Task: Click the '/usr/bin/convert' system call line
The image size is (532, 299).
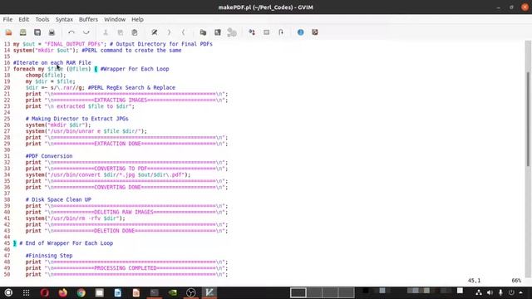Action: (108, 174)
